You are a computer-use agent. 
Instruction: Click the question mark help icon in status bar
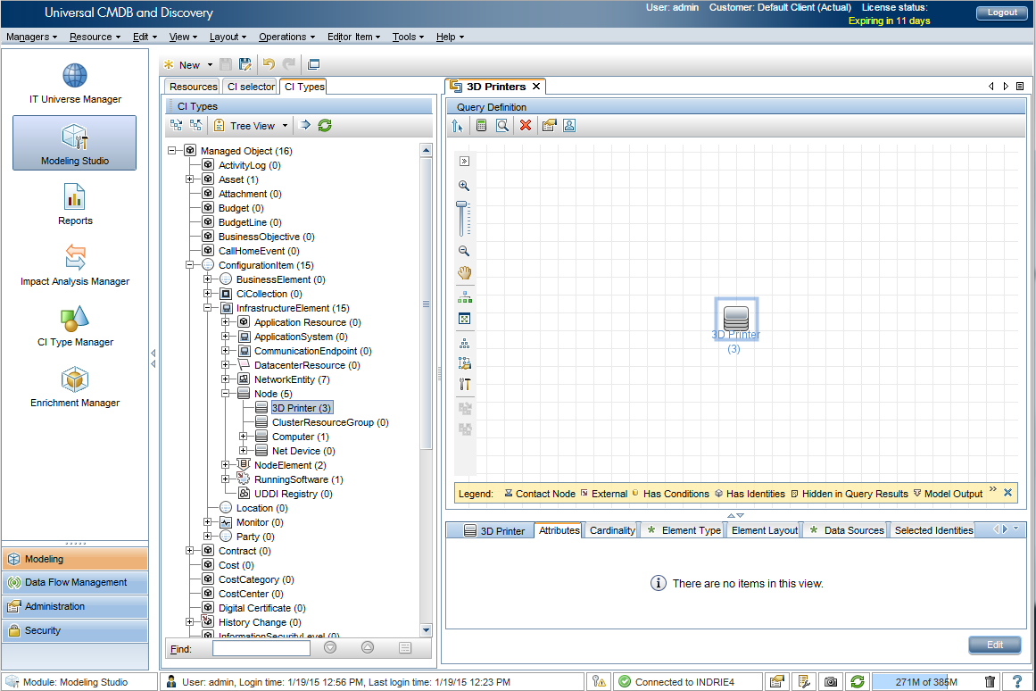click(1017, 681)
